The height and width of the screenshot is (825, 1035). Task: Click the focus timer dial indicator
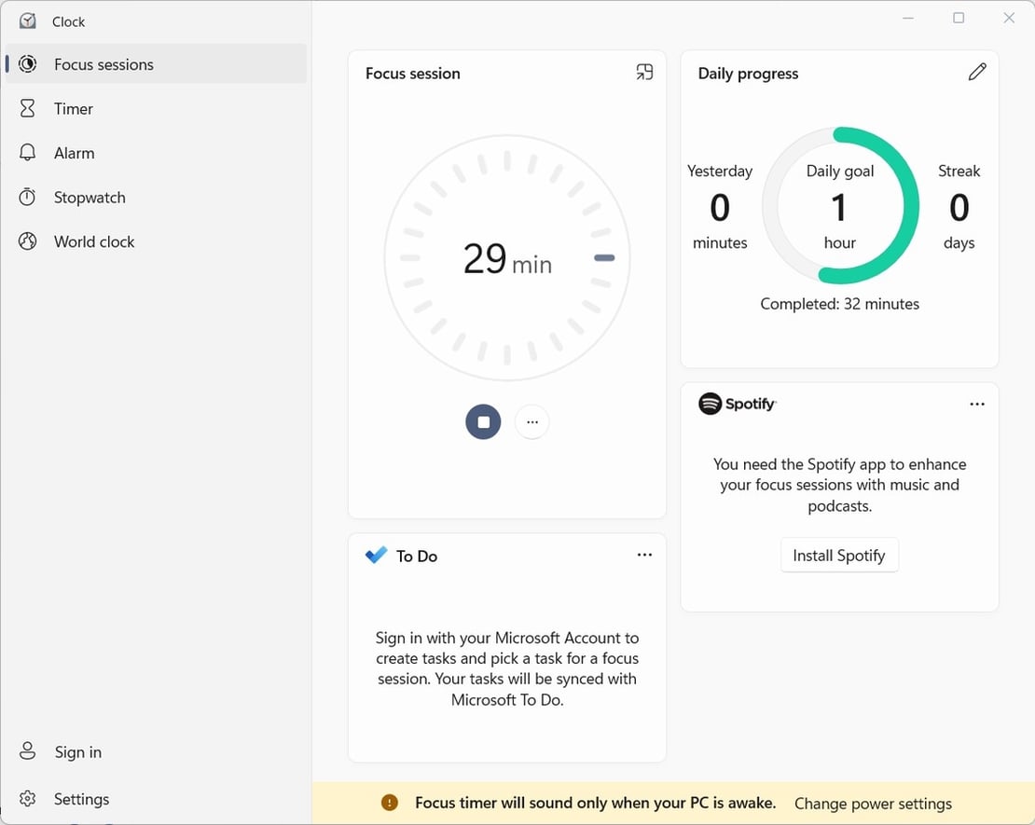(x=604, y=258)
